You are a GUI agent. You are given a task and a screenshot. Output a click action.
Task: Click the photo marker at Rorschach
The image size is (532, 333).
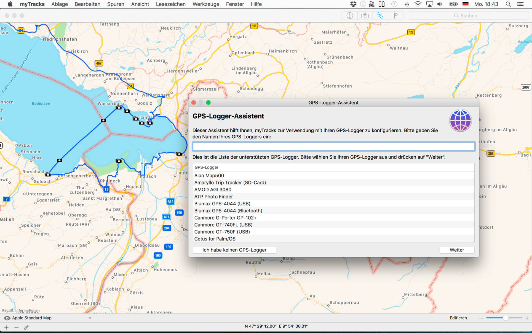click(48, 175)
